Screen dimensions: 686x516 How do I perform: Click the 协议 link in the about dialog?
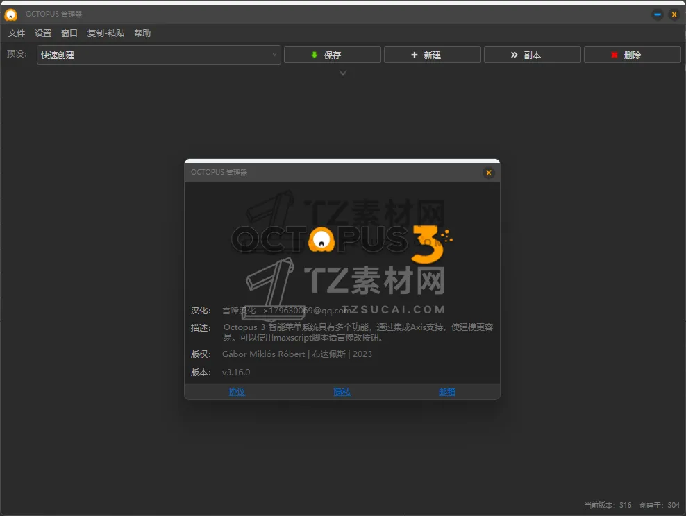237,391
